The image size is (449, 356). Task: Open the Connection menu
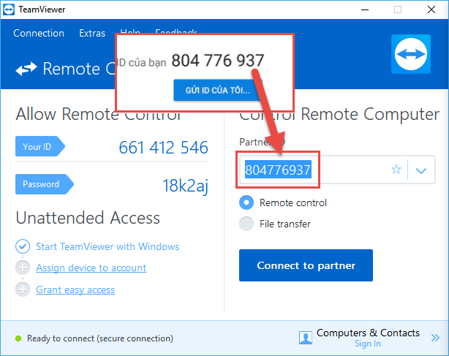[39, 33]
